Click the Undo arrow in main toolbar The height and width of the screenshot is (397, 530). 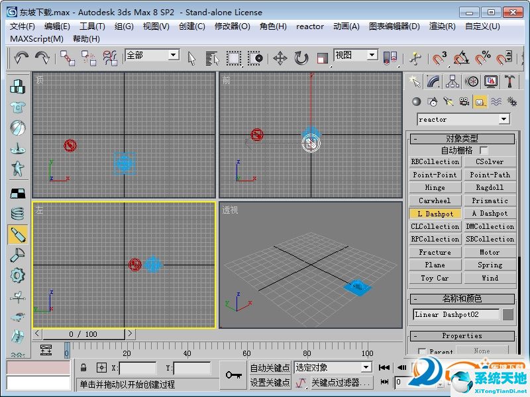click(21, 58)
